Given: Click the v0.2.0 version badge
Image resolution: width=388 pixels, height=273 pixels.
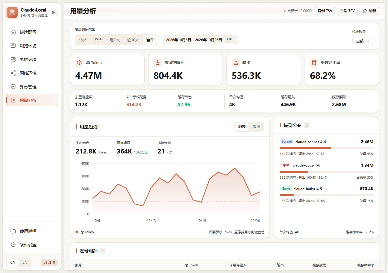Looking at the screenshot, I should tap(49, 262).
